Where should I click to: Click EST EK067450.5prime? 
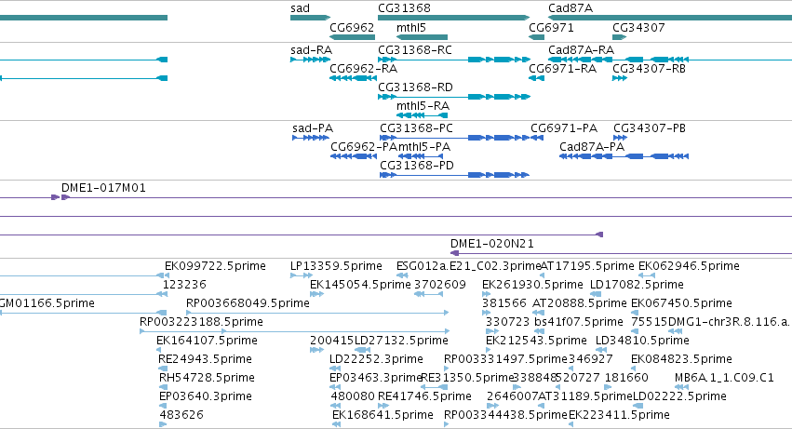[635, 314]
